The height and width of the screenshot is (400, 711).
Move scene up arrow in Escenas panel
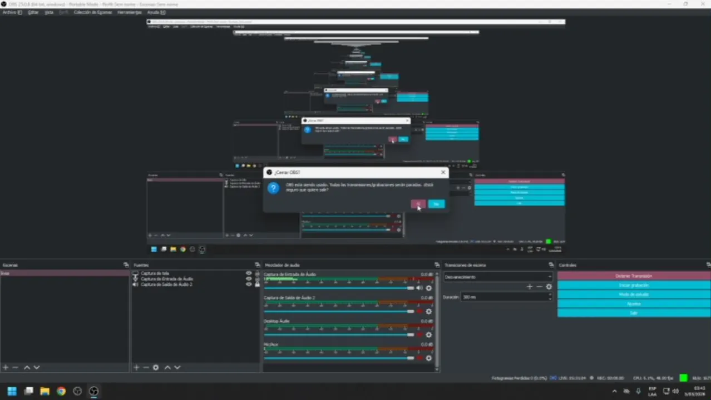coord(27,367)
